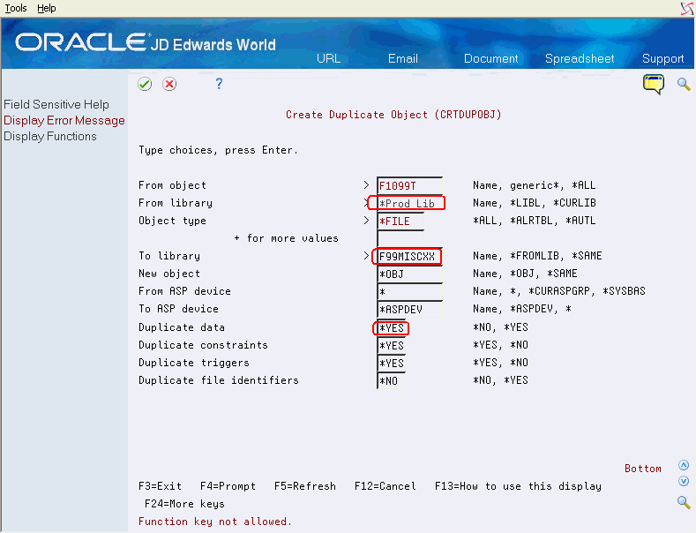Click F4=Prompt function key text

228,486
